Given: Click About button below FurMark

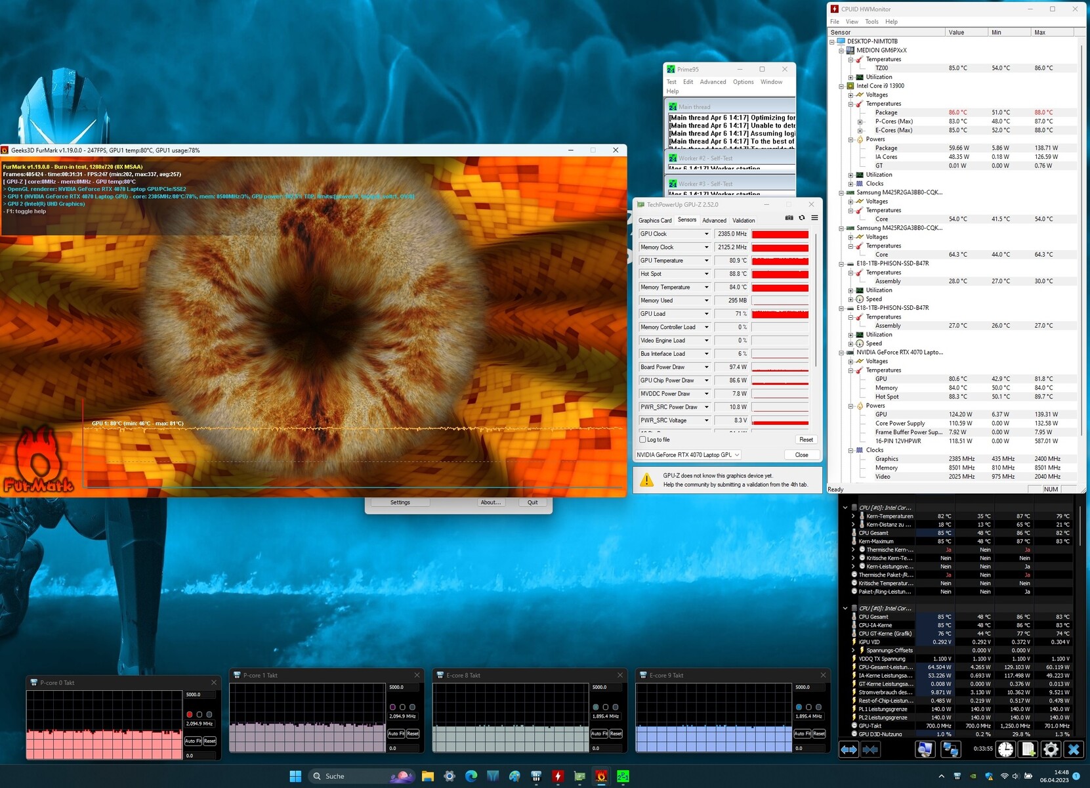Looking at the screenshot, I should tap(491, 502).
